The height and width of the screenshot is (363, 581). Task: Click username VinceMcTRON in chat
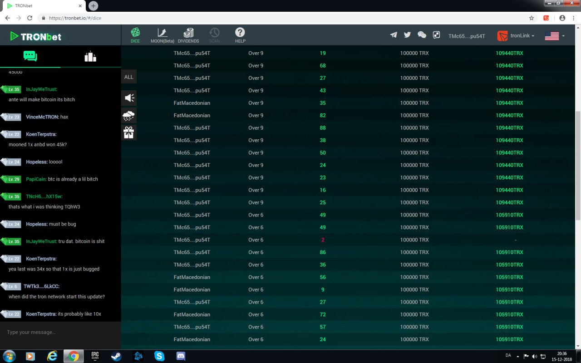(42, 117)
